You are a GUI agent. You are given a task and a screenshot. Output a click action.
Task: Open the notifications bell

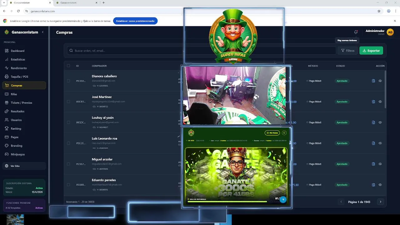click(x=356, y=32)
